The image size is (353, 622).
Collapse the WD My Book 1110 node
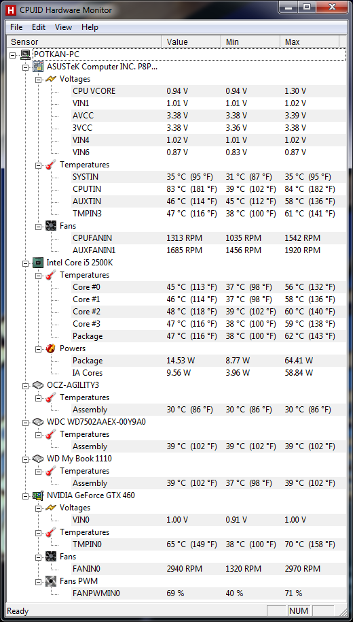(26, 459)
